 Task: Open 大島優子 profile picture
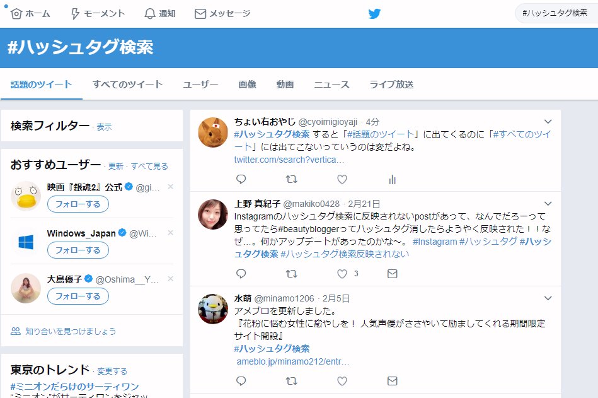tap(26, 288)
